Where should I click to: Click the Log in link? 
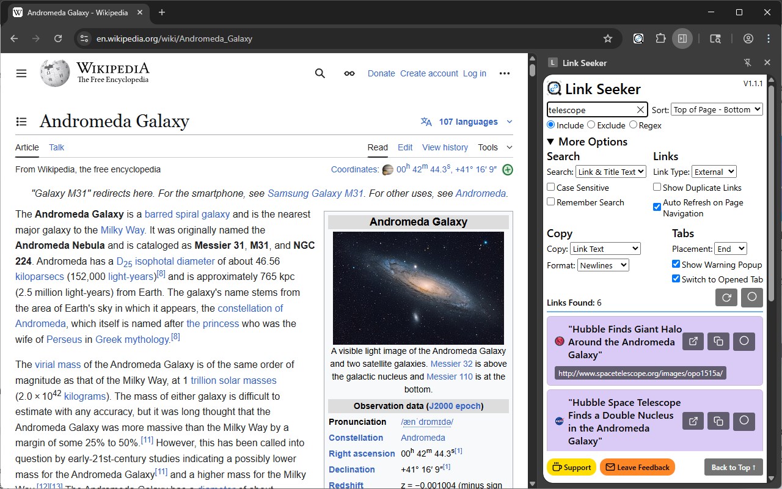click(475, 73)
